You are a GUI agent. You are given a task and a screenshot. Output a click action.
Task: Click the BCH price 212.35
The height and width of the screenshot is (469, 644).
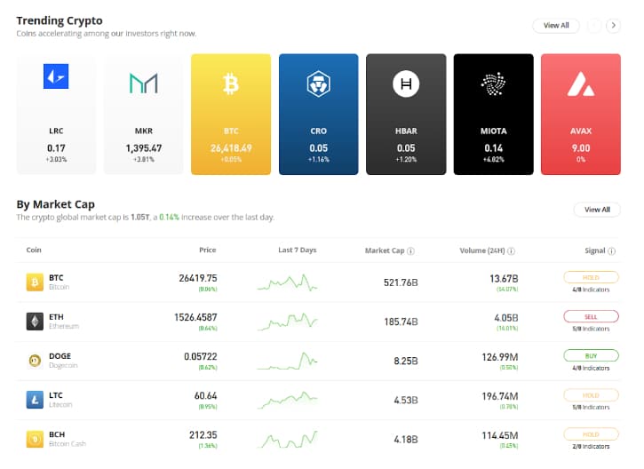click(x=203, y=434)
